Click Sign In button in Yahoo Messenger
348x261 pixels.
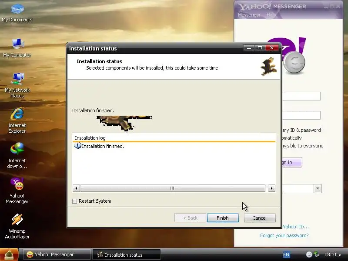[291, 162]
